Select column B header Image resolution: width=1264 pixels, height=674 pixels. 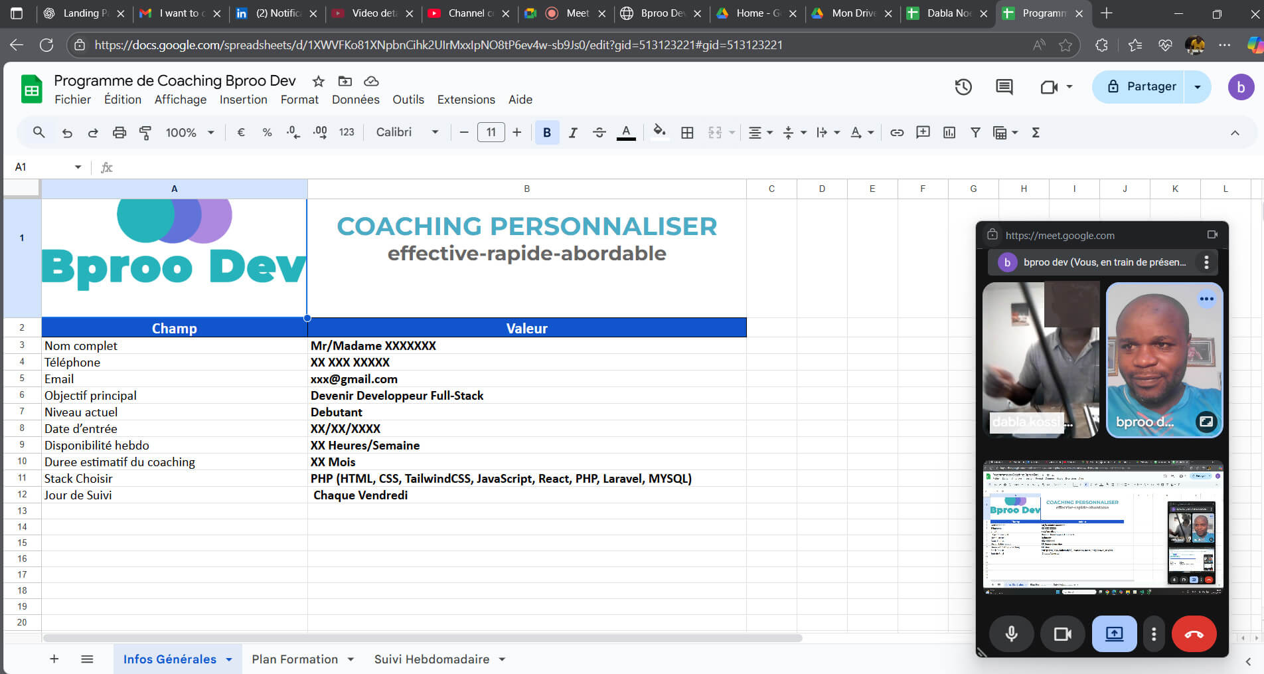[x=527, y=189]
